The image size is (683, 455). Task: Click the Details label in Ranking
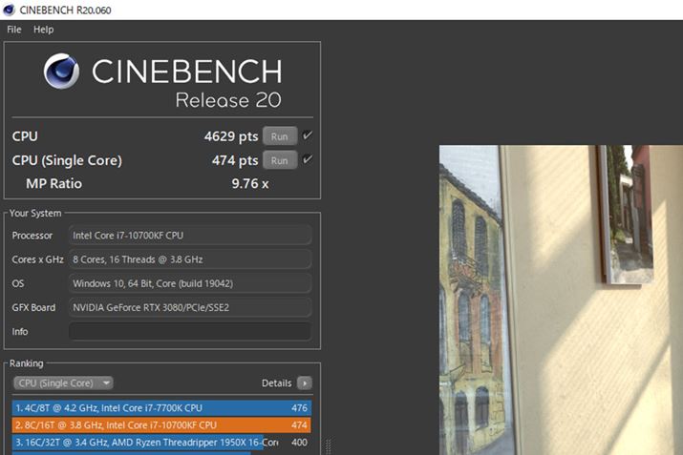point(277,383)
